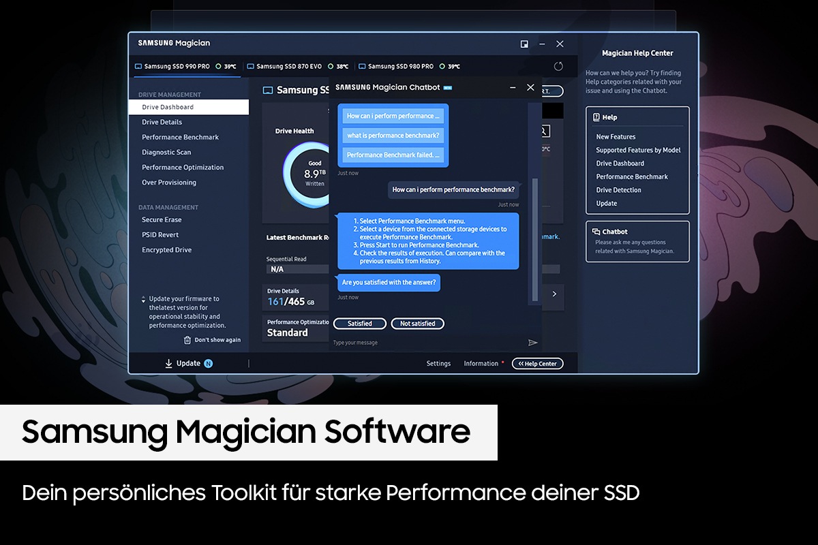Viewport: 818px width, 545px height.
Task: Click the drive icon next to Samsung SSD 990 PRO
Action: coord(138,66)
